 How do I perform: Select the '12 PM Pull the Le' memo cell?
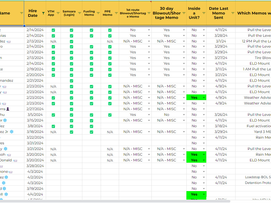tap(253, 41)
